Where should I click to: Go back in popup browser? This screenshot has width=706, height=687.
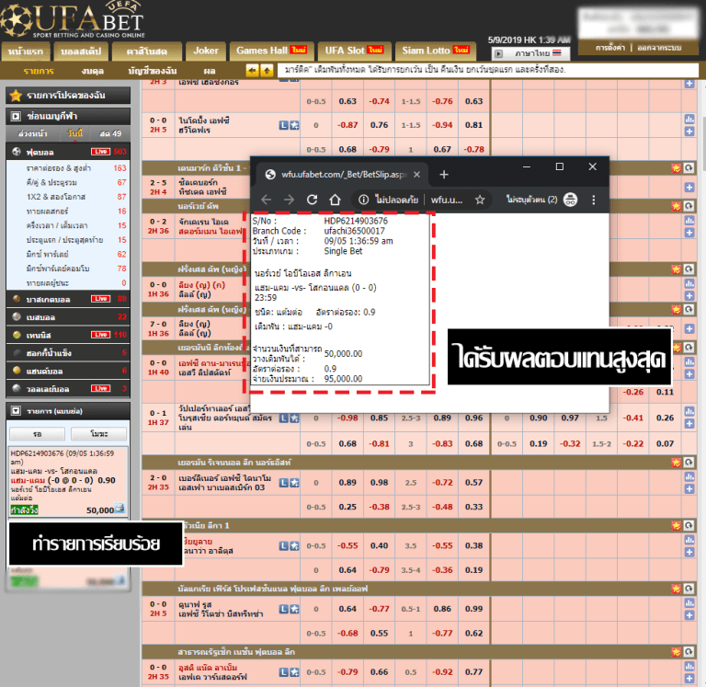(x=266, y=200)
